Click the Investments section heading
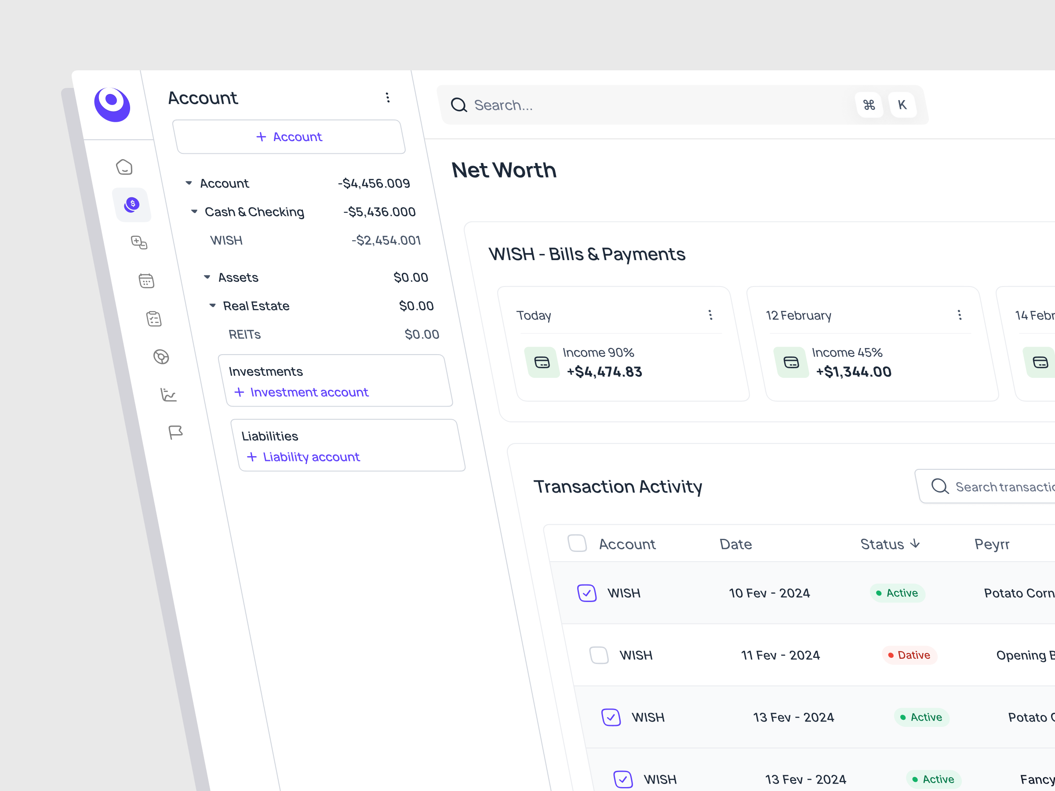1055x791 pixels. [x=266, y=371]
